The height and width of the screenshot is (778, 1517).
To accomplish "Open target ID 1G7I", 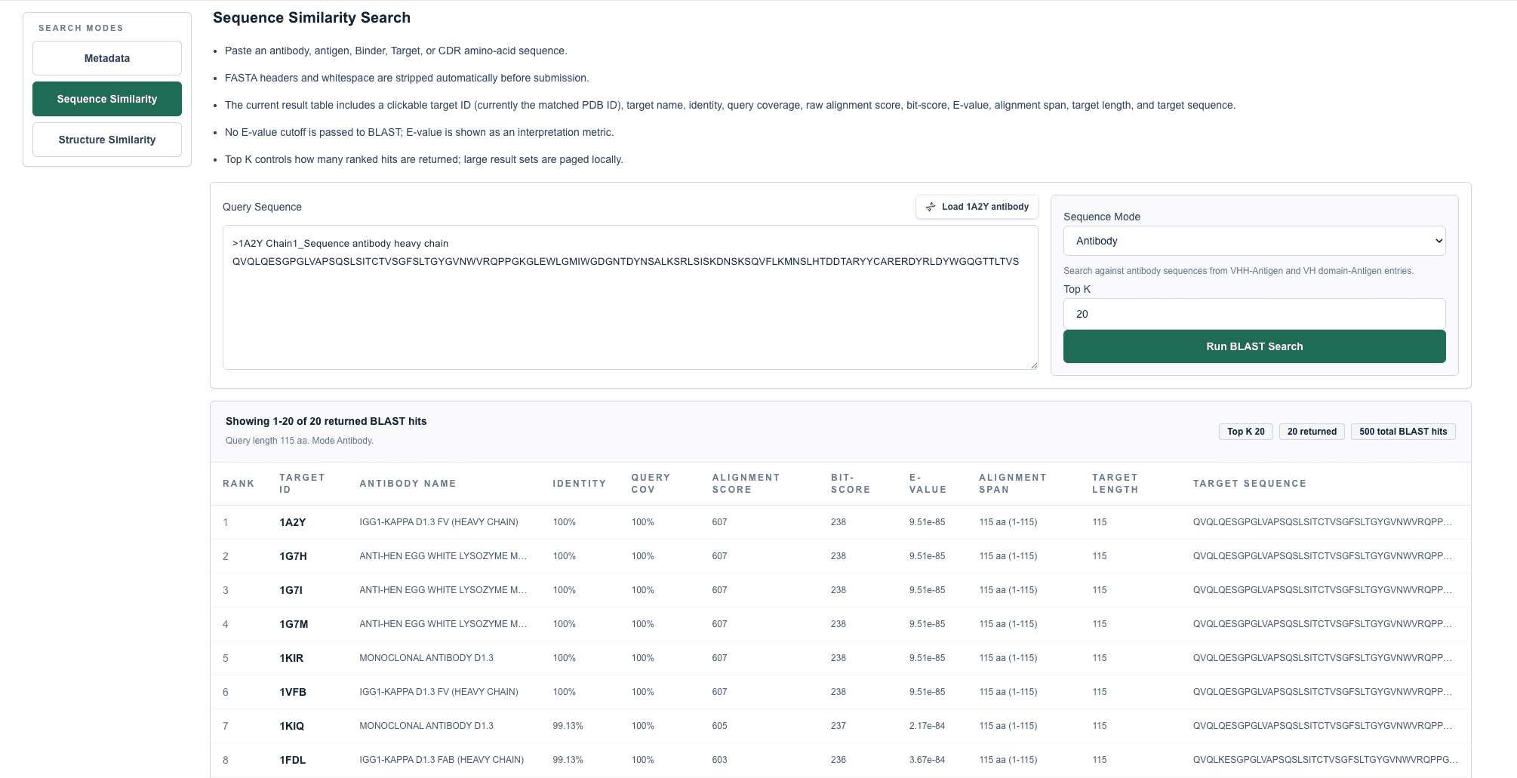I will [291, 590].
